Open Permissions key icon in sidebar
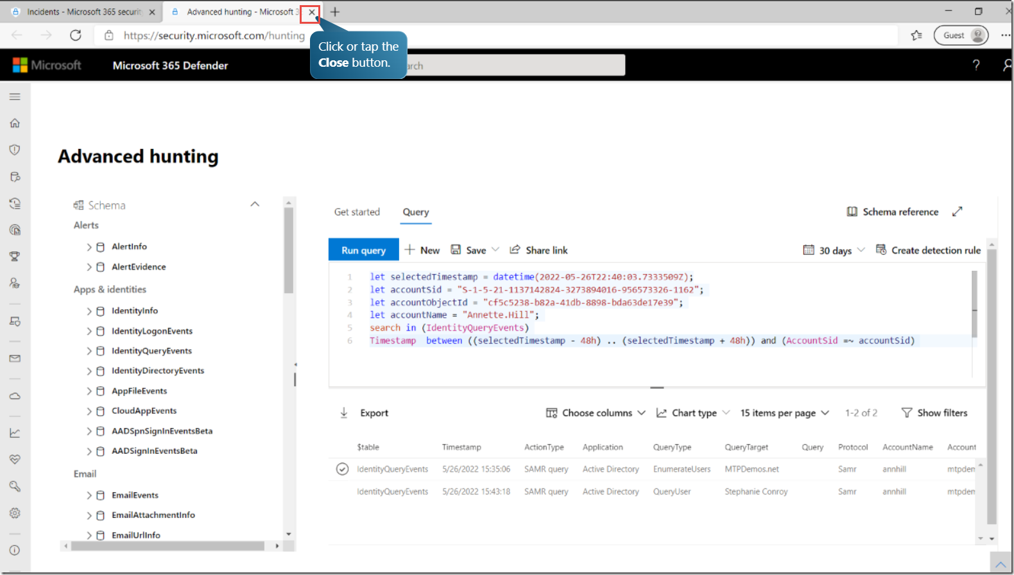Screen dimensions: 1014x575 [15, 486]
